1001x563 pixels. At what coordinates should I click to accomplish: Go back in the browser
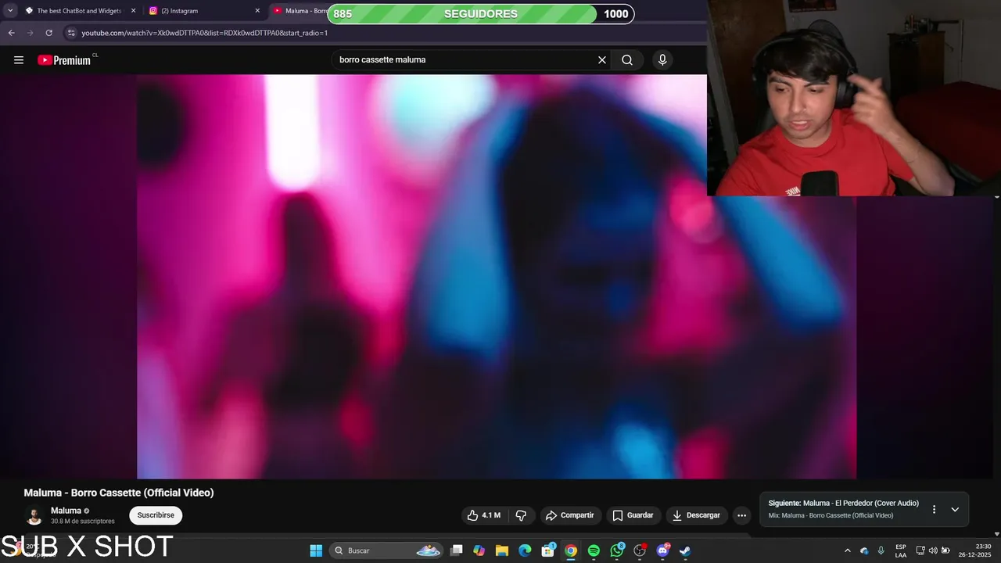(x=11, y=33)
